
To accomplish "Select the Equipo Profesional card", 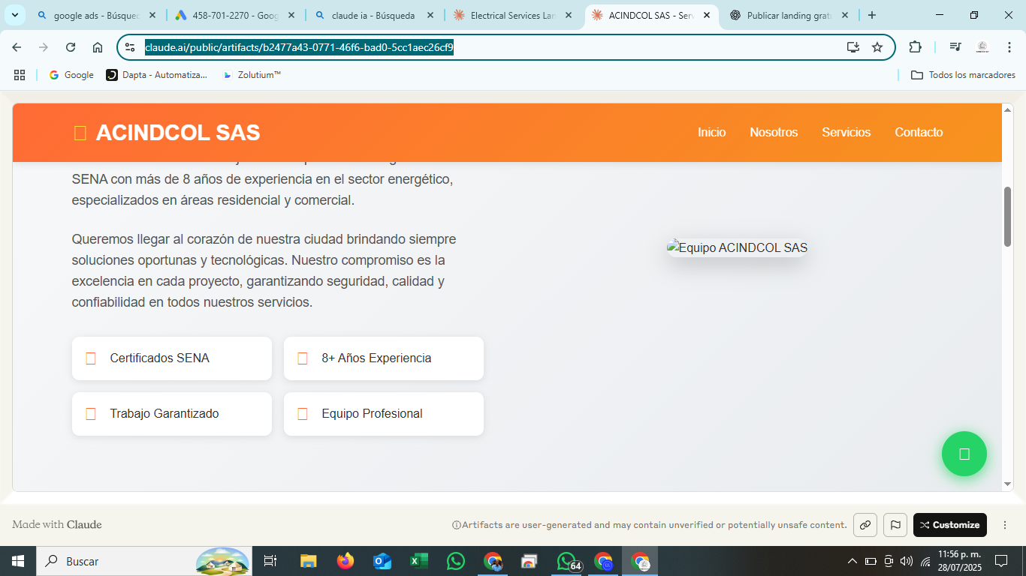I will tap(384, 414).
